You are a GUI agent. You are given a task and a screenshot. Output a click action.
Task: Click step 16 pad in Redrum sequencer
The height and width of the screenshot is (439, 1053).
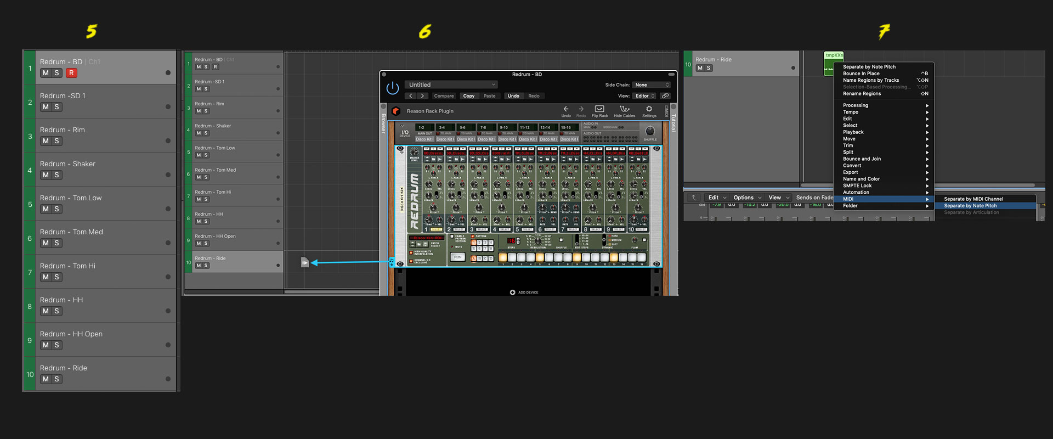tap(641, 257)
